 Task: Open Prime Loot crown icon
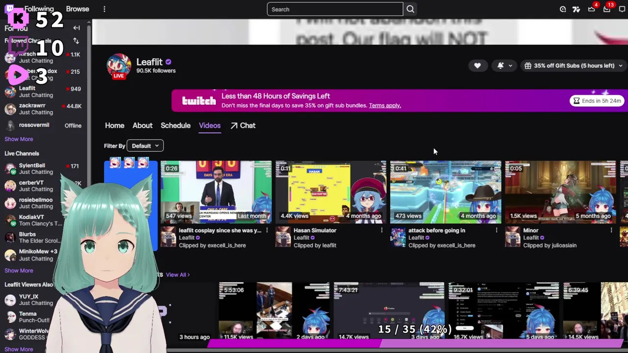(x=592, y=9)
